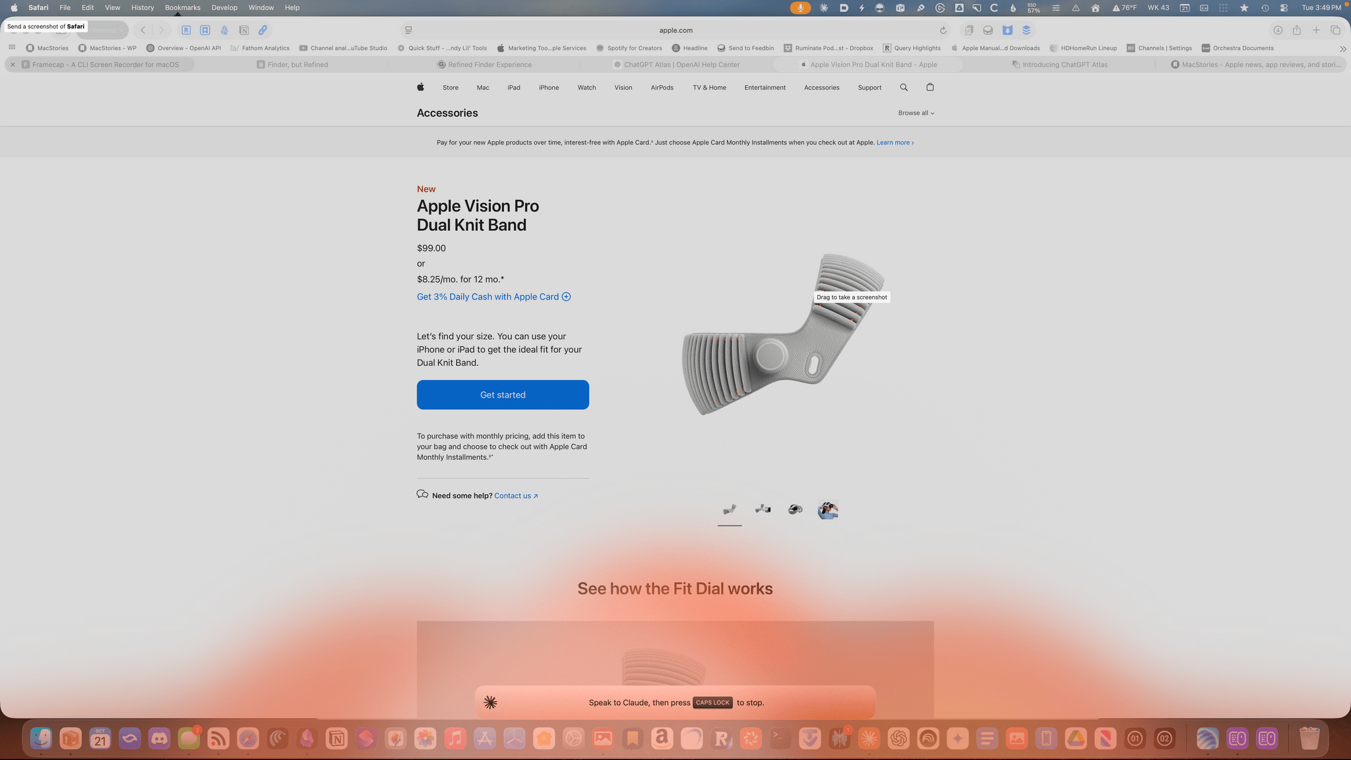Viewport: 1351px width, 760px height.
Task: Open the Safari downloads icon
Action: tap(1278, 30)
